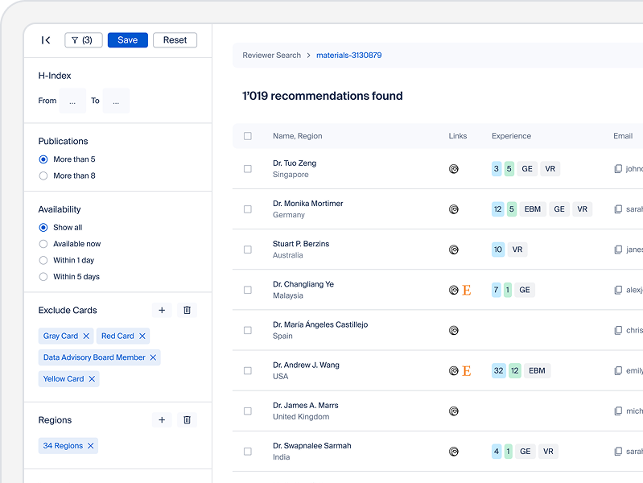Click the H-Index From field
643x483 pixels.
coord(72,101)
